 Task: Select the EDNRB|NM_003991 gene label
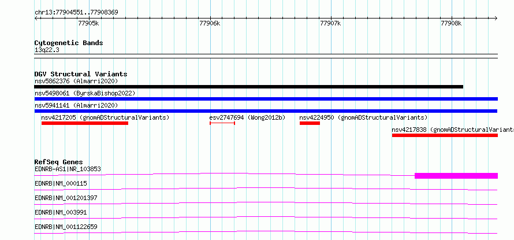click(x=61, y=212)
